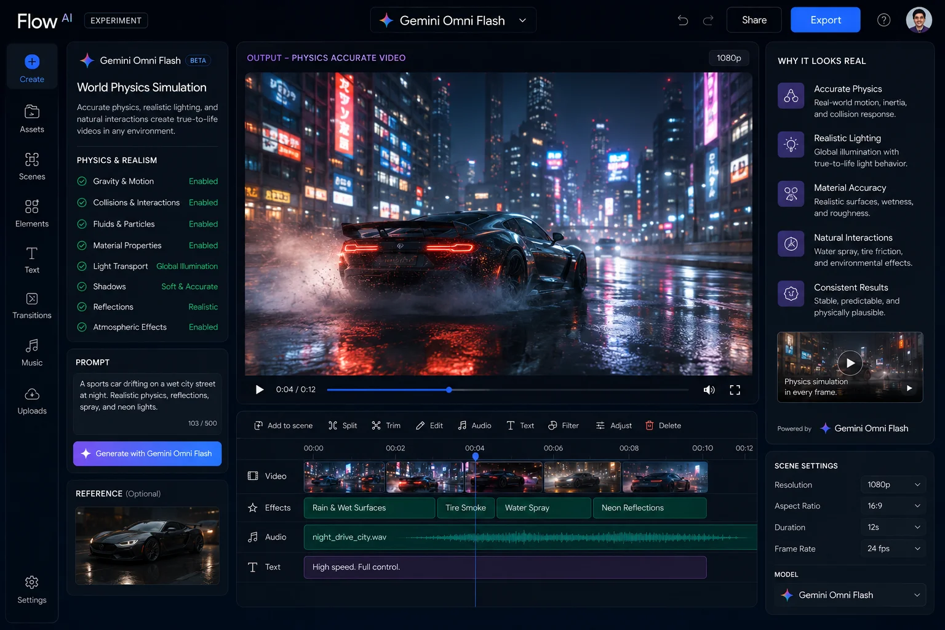Select the night_drive_city.wav audio clip
Image resolution: width=945 pixels, height=630 pixels.
(x=530, y=537)
